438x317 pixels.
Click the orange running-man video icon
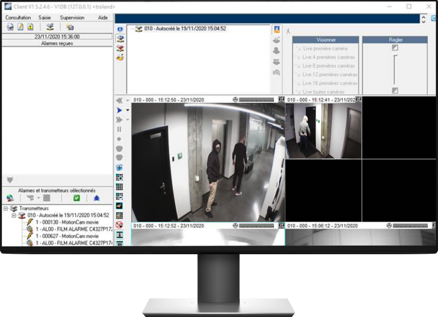(x=277, y=30)
